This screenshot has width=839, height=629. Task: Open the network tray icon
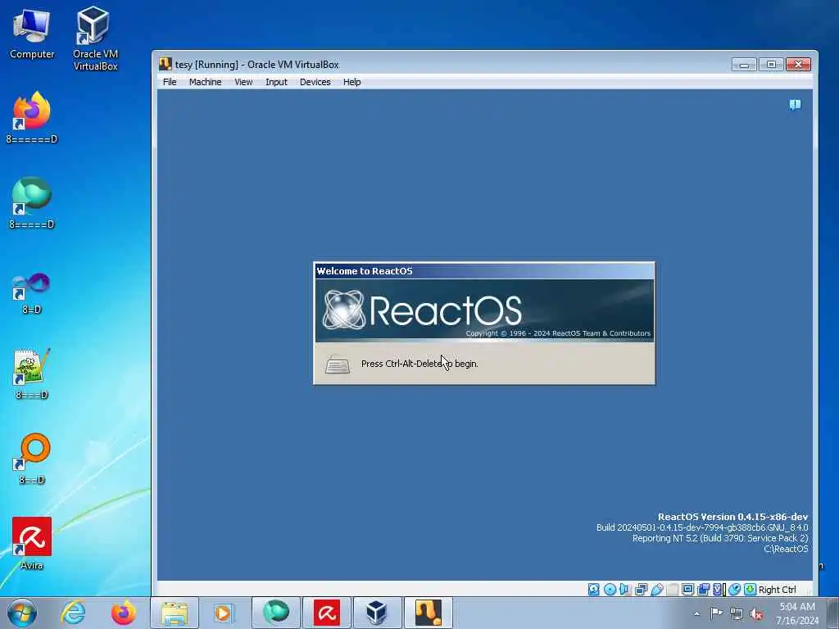click(x=737, y=614)
